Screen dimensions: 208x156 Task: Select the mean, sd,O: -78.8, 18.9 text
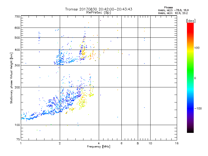[173, 10]
